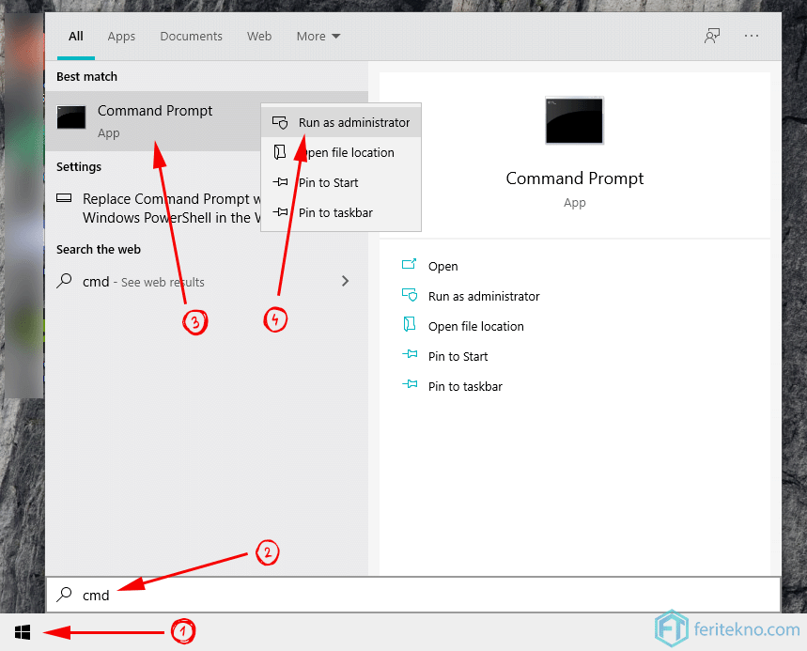Click Pin to taskbar in details pane
The width and height of the screenshot is (807, 651).
point(465,386)
